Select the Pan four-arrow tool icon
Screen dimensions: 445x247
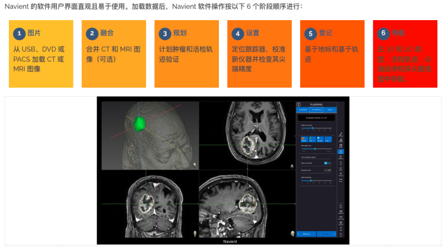tap(341, 163)
